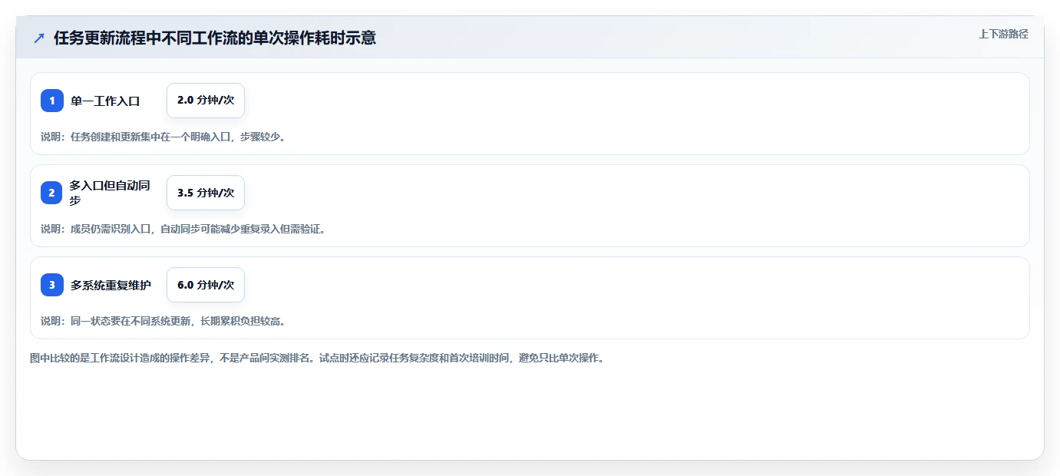Click the 上下游路径 label
Viewport: 1060px width, 476px height.
pos(1003,34)
